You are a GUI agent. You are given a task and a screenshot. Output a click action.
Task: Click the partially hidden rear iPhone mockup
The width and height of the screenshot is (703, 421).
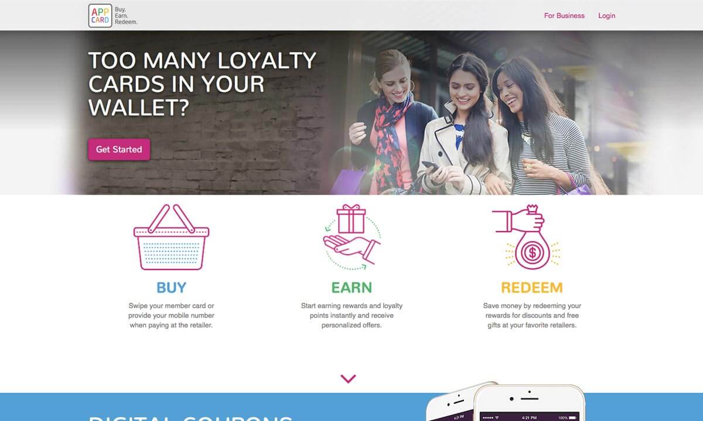(x=450, y=402)
